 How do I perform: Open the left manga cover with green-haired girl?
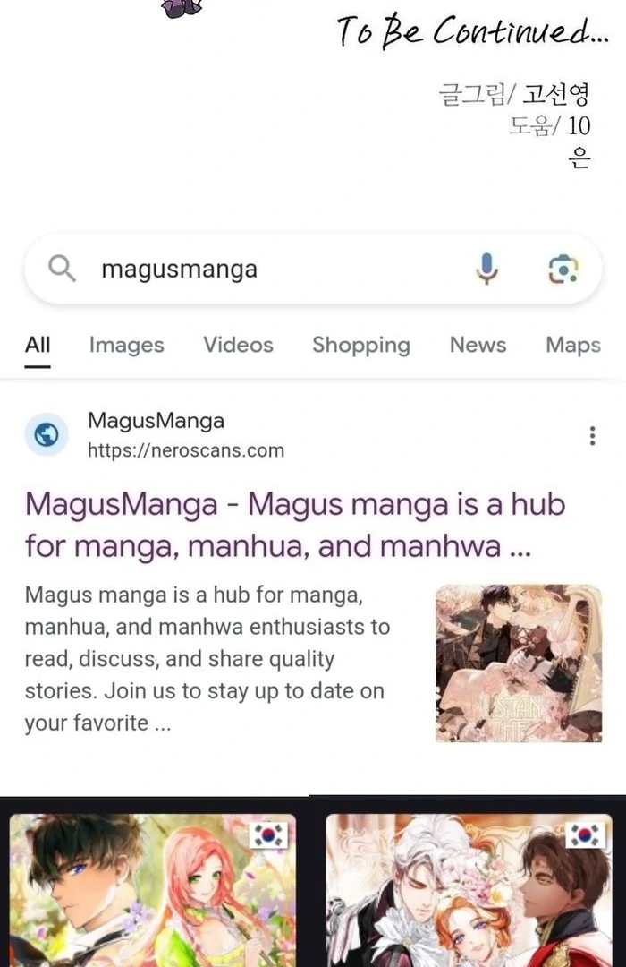point(153,890)
